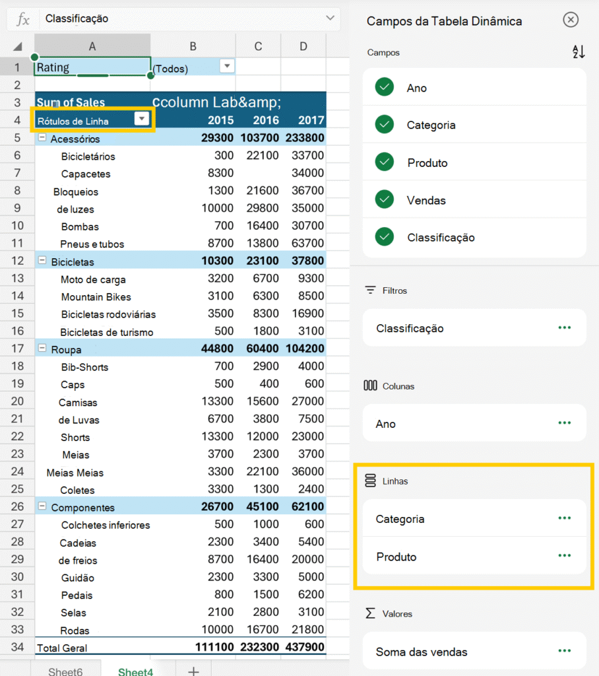The image size is (599, 676).
Task: Open options menu for the Ano column field
Action: pyautogui.click(x=564, y=423)
